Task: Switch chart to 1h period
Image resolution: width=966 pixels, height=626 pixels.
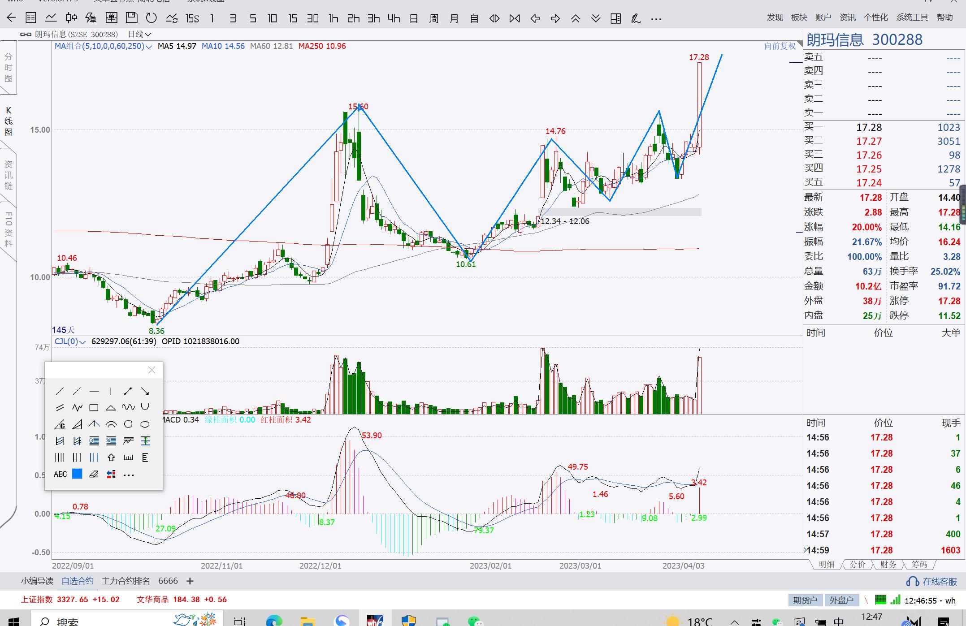Action: pyautogui.click(x=333, y=18)
